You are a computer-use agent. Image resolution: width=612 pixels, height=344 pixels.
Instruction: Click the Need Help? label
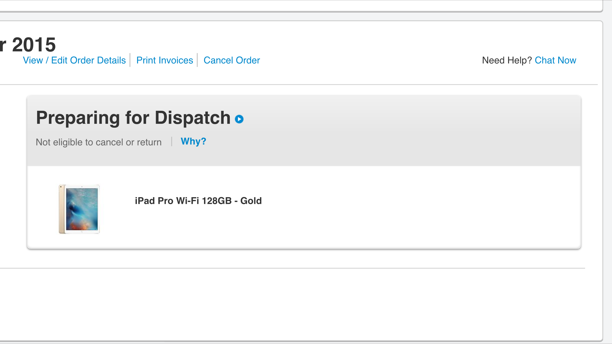tap(507, 60)
